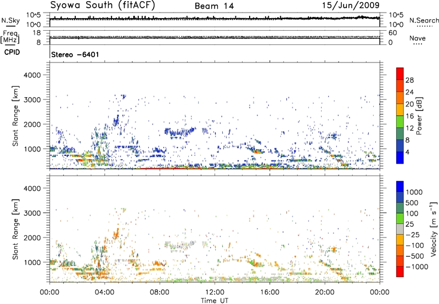The height and width of the screenshot is (304, 439).
Task: Click "Slant Range [km]" label of Power panel
Action: (x=15, y=116)
